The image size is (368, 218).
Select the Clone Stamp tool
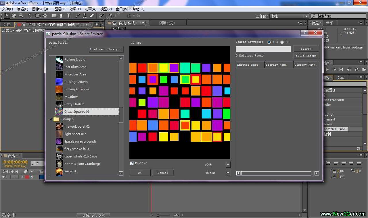click(85, 15)
